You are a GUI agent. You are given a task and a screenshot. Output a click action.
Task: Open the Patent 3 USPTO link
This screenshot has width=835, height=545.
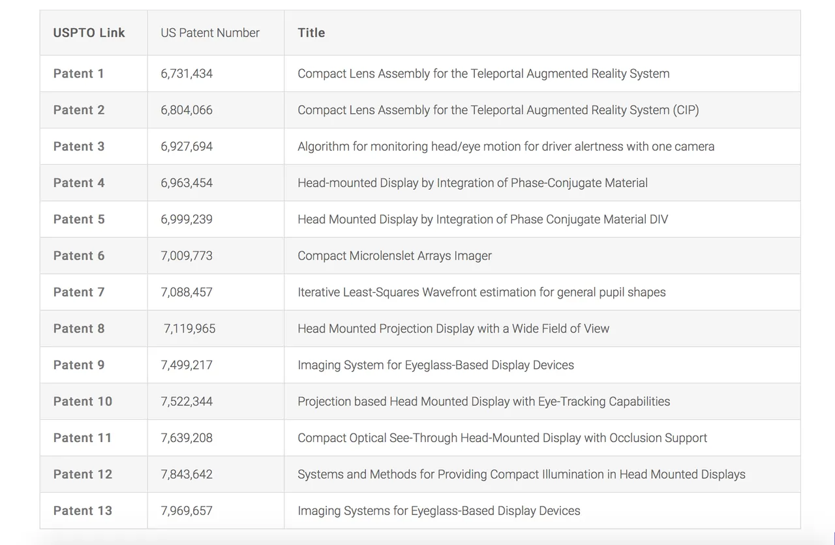(79, 147)
